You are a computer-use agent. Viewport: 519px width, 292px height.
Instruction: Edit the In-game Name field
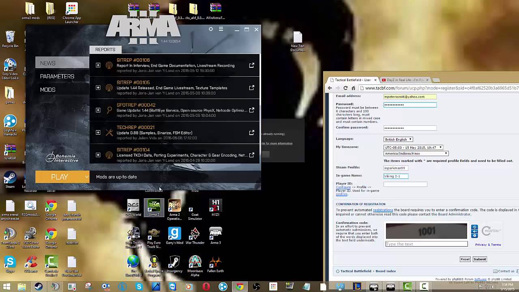[396, 176]
